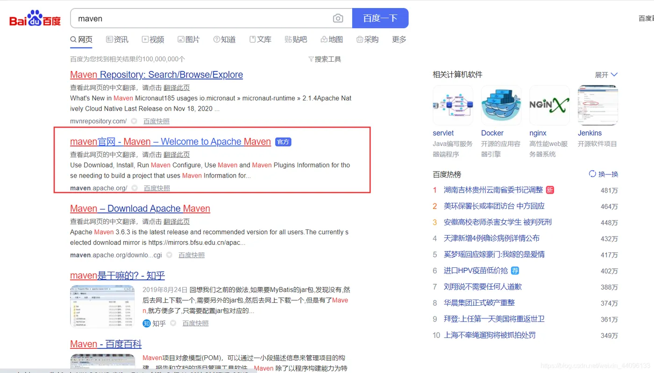Image resolution: width=654 pixels, height=373 pixels.
Task: Open the Docker text link
Action: (x=492, y=133)
